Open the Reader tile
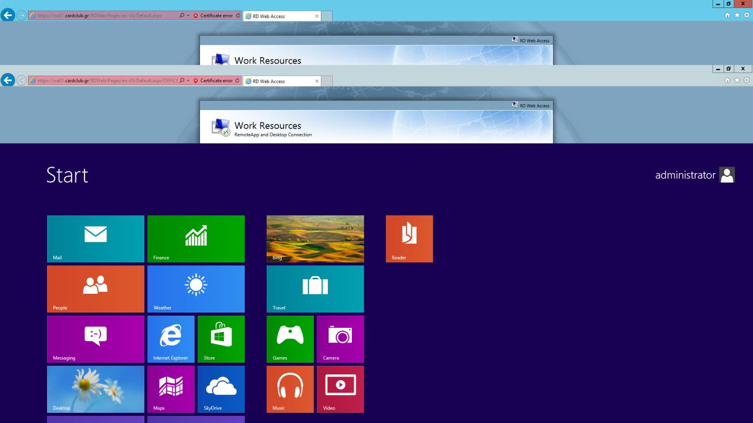Viewport: 753px width, 423px height. pyautogui.click(x=409, y=239)
